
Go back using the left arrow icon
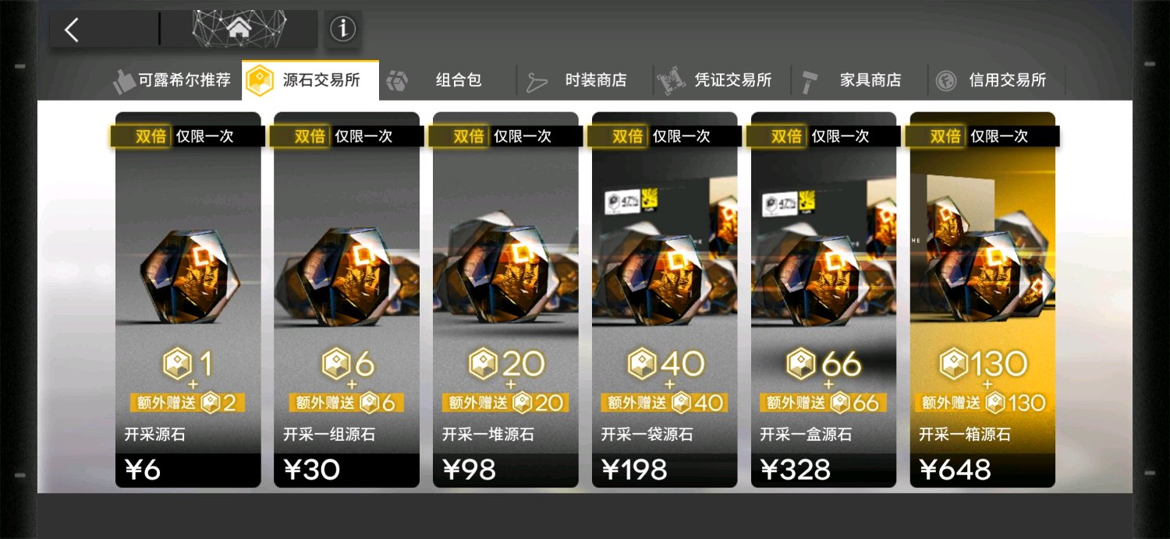click(72, 30)
